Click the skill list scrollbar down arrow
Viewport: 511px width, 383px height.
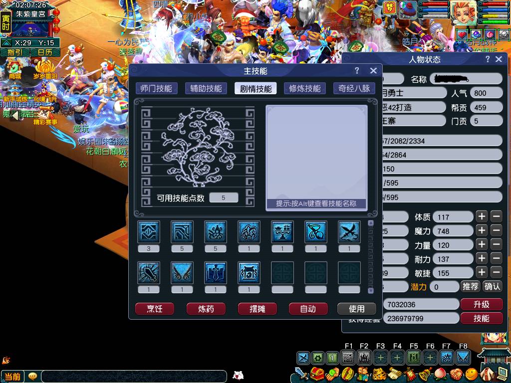click(x=371, y=291)
